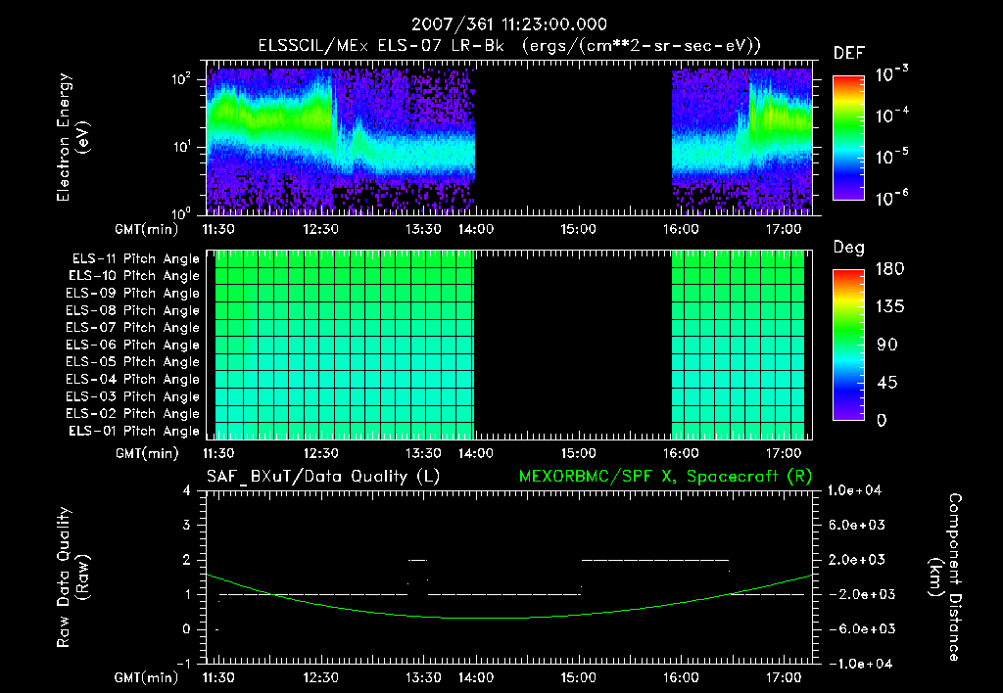The image size is (1003, 693).
Task: Click the DEF color bar
Action: pos(848,138)
